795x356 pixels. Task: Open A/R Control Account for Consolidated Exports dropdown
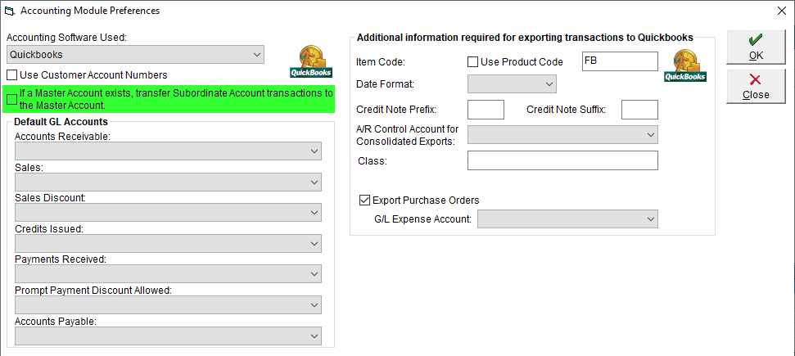click(562, 135)
